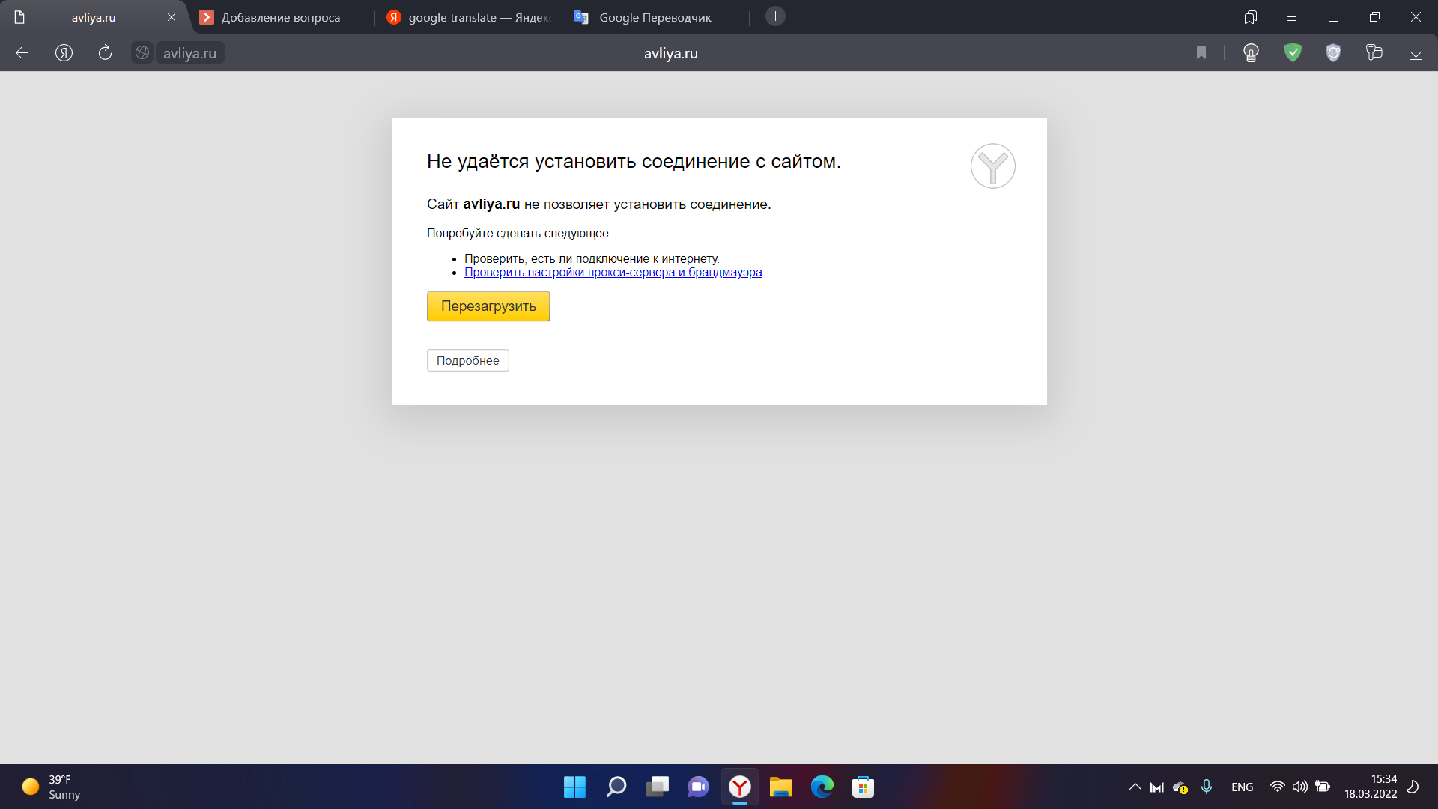
Task: Open the downloads arrow icon
Action: coord(1416,52)
